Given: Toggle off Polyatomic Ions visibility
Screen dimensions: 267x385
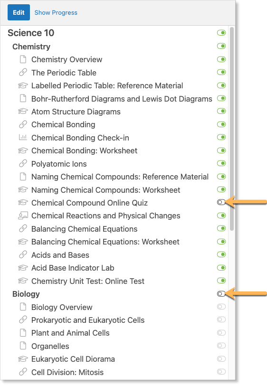Looking at the screenshot, I should pyautogui.click(x=221, y=163).
